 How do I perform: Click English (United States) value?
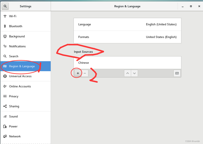click(x=161, y=24)
